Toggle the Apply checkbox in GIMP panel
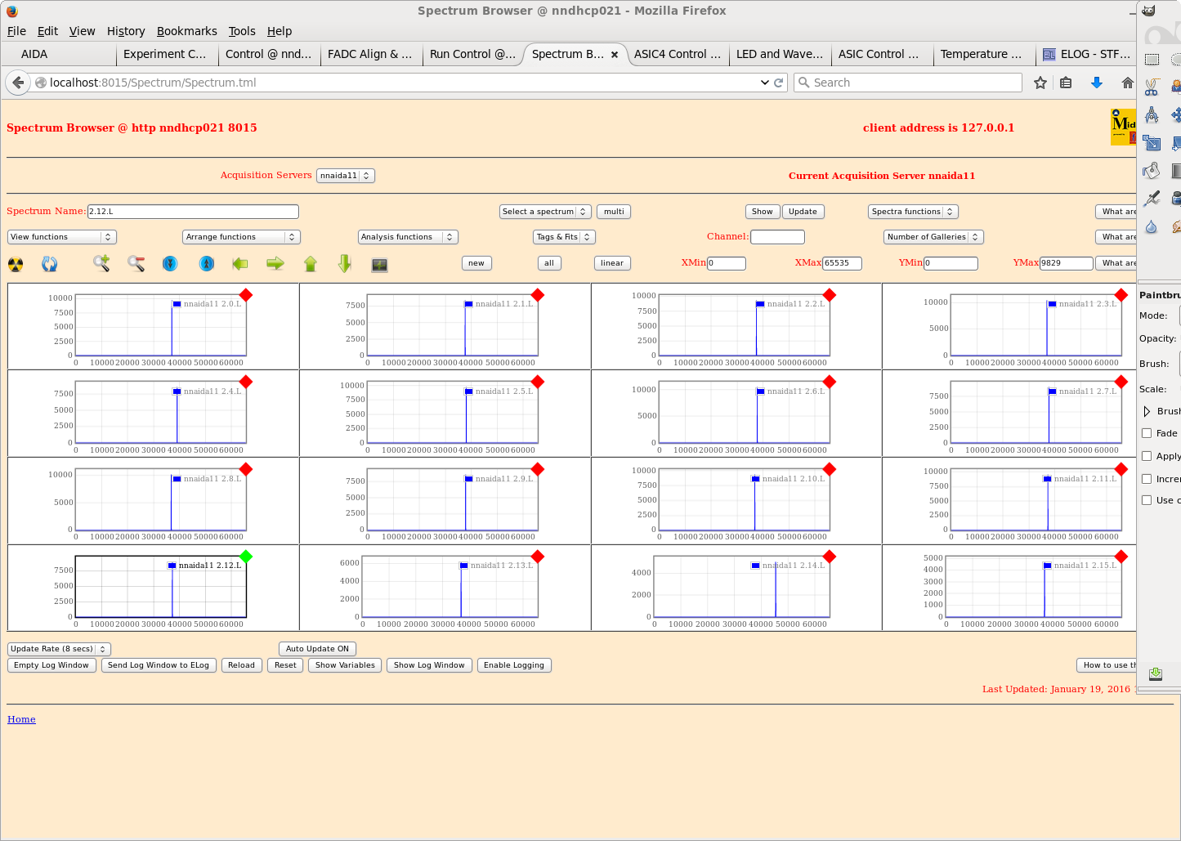The height and width of the screenshot is (841, 1181). point(1147,456)
